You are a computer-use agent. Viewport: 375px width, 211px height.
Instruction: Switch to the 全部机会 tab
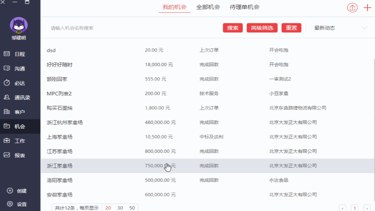208,7
